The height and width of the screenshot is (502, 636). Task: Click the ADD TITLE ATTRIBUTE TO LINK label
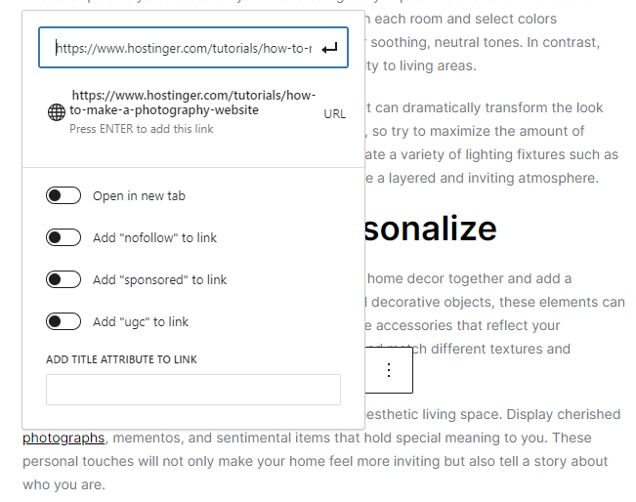point(121,359)
